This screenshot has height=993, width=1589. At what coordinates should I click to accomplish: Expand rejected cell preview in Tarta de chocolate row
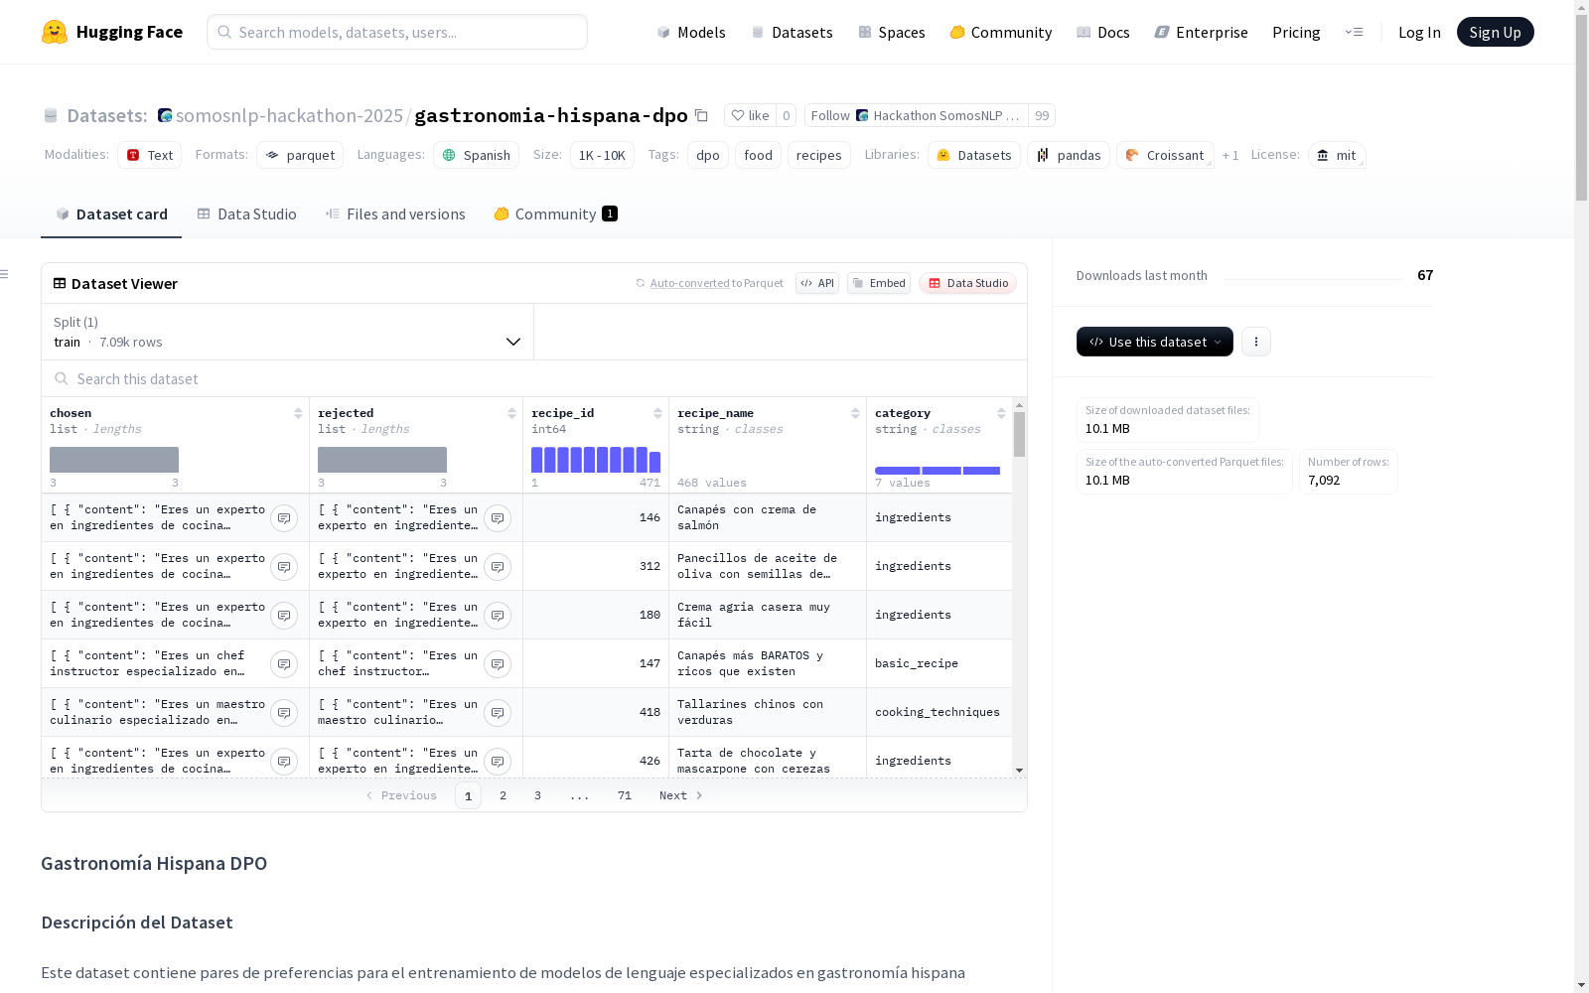[498, 762]
